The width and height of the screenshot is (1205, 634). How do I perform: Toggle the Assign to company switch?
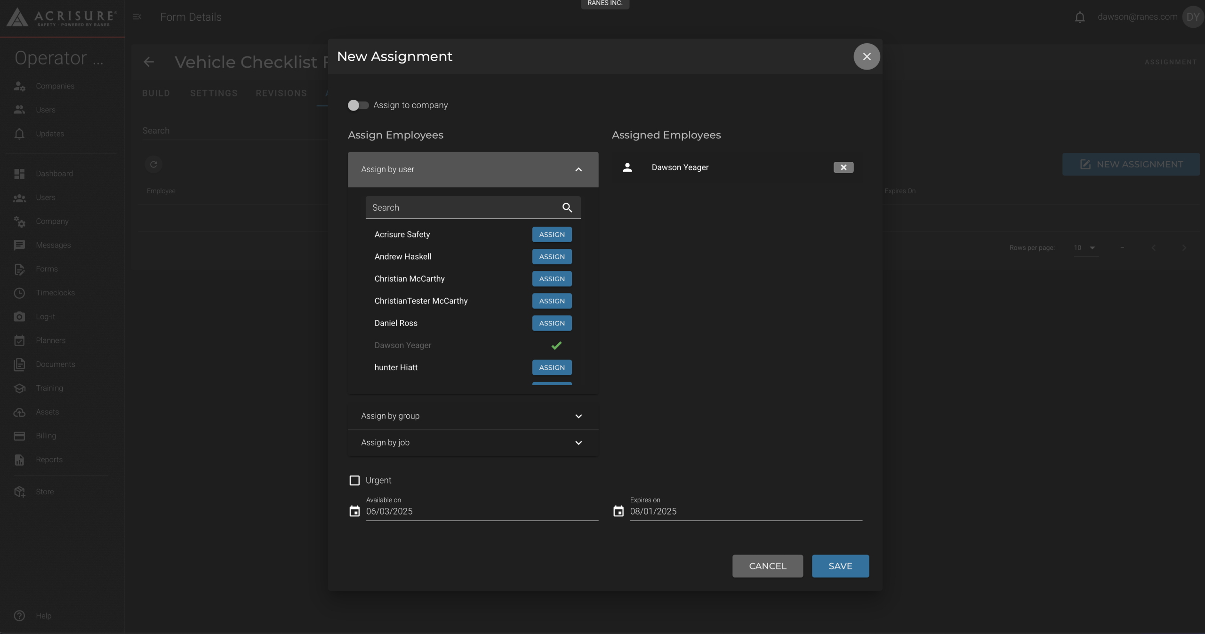point(358,105)
